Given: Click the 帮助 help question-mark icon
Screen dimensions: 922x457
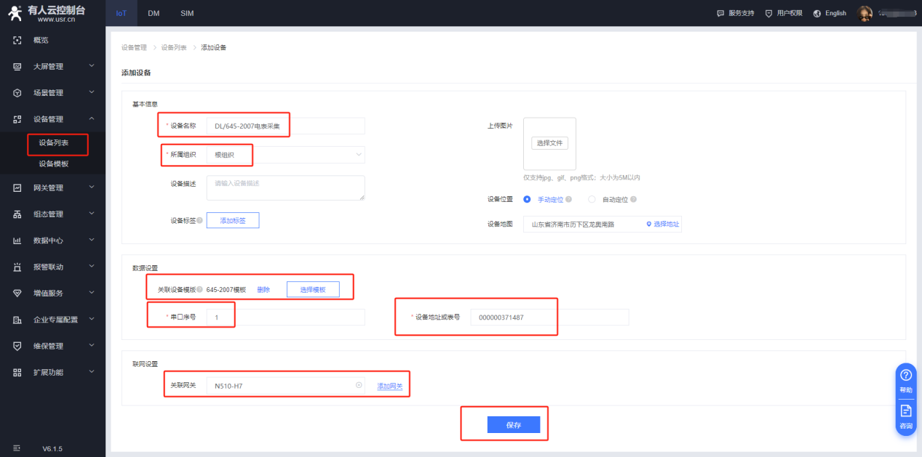Looking at the screenshot, I should pos(906,376).
